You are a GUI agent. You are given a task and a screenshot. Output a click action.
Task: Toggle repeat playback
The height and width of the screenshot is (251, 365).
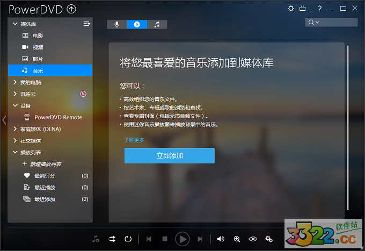[x=128, y=239]
